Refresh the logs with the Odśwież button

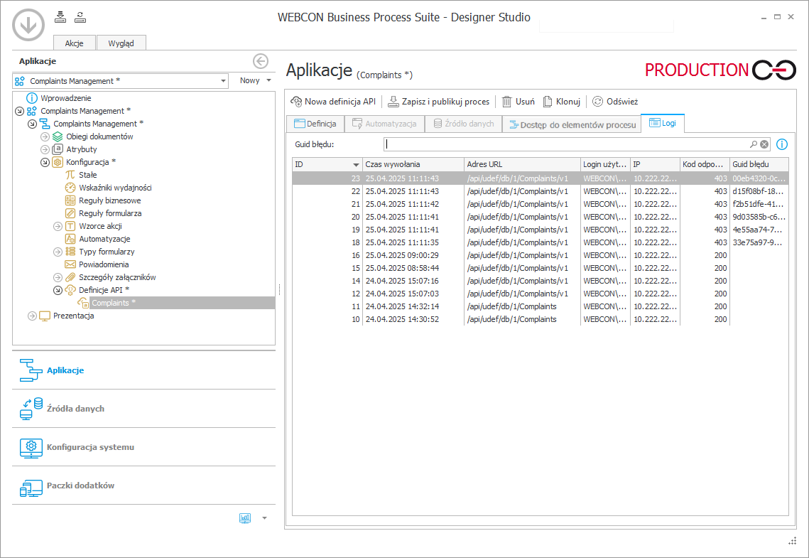click(x=615, y=102)
